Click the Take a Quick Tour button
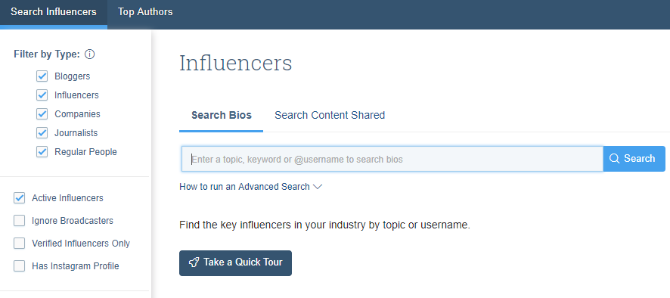670x298 pixels. point(235,263)
